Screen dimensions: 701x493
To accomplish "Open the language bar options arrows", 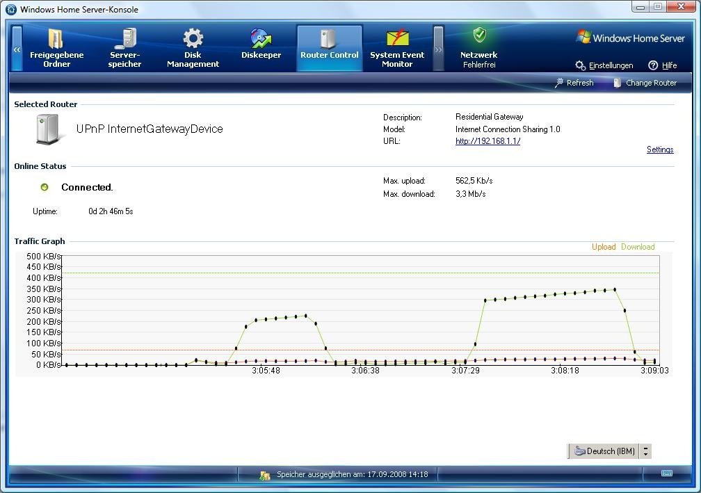I will pos(645,451).
